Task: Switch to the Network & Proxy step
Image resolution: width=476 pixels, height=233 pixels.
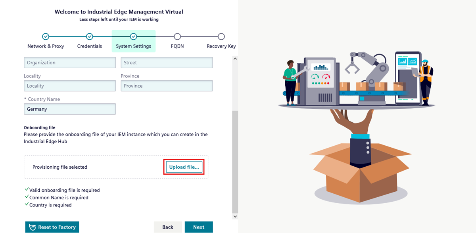Action: (46, 46)
